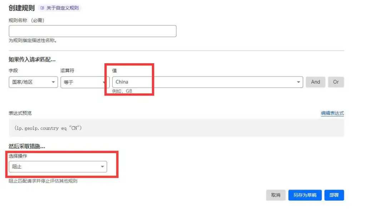Focus the 规则名称 input field

tap(93, 31)
